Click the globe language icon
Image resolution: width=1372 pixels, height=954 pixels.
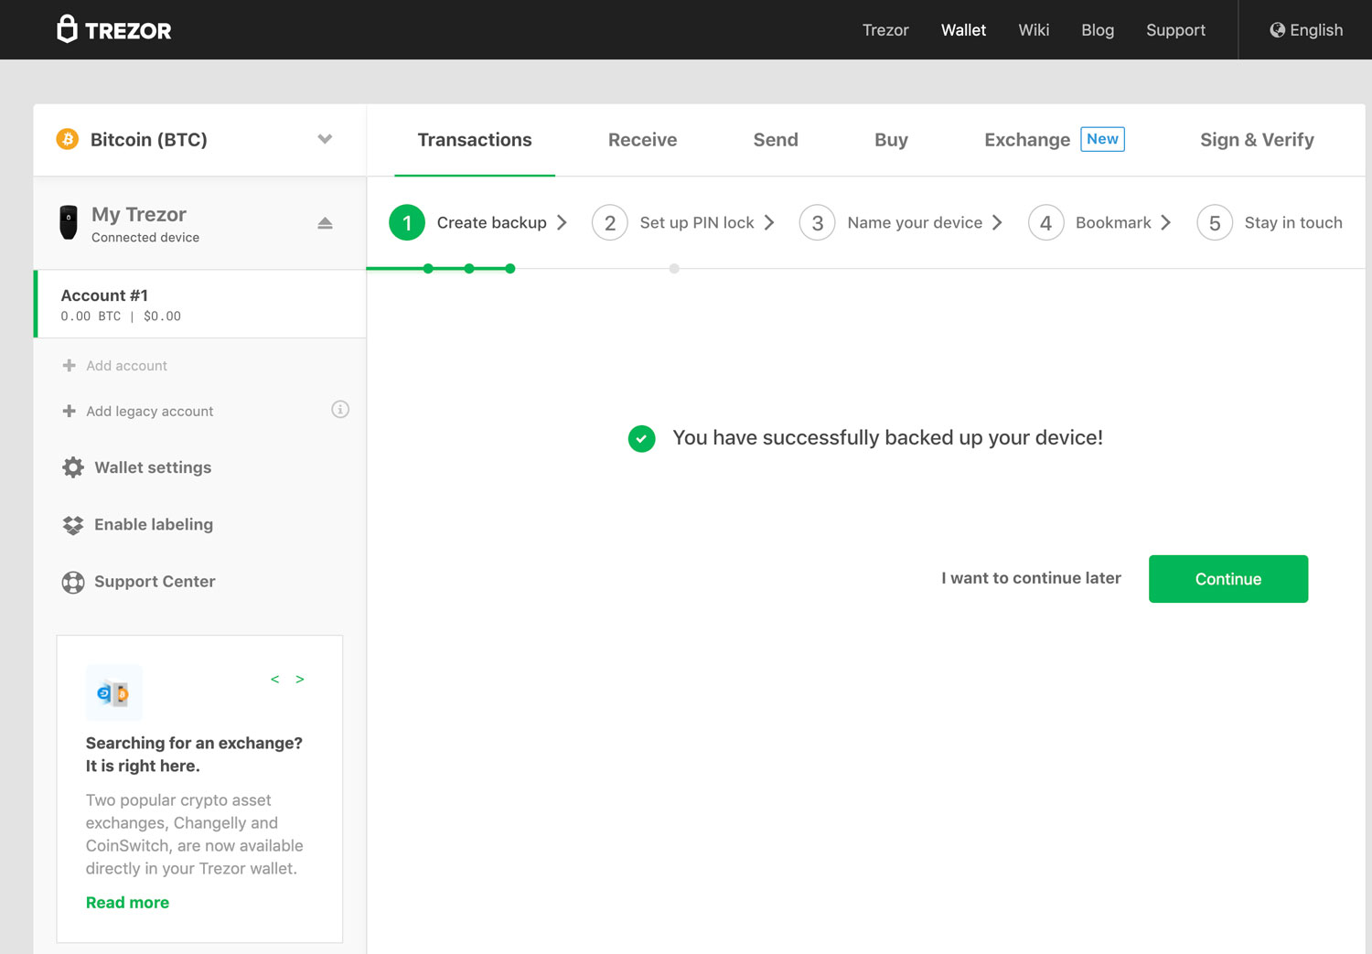click(x=1277, y=30)
